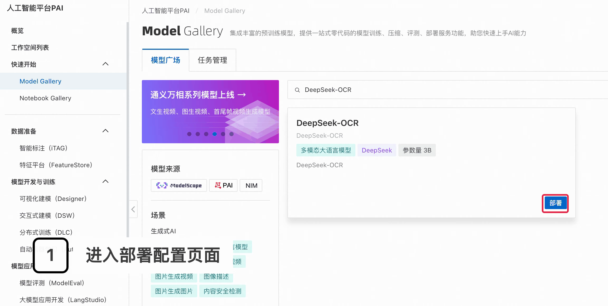Screen dimensions: 608x306
Task: Click the 人工智能平台PAI breadcrumb link
Action: (166, 11)
